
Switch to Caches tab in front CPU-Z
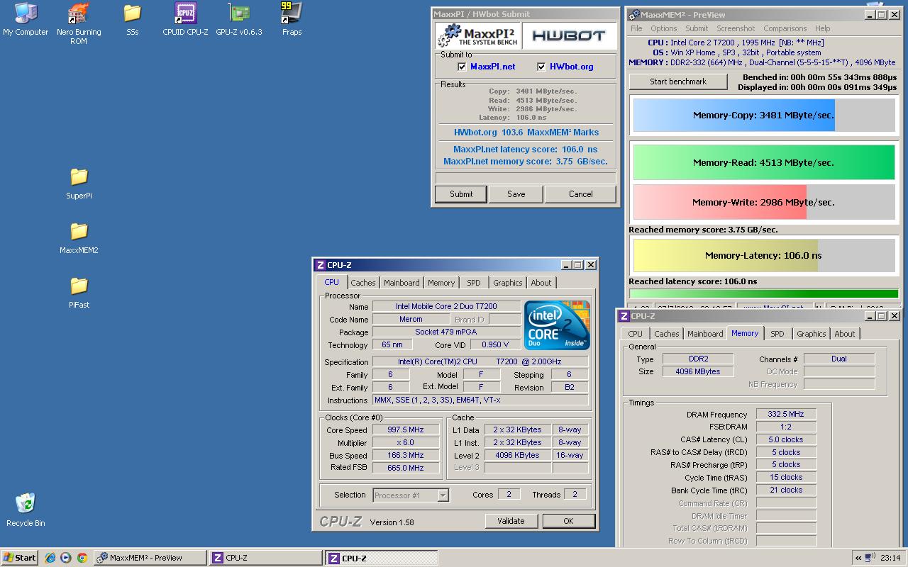pos(363,283)
